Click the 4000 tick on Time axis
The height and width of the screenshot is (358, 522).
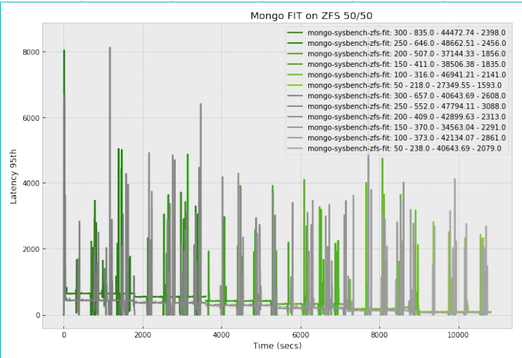222,335
